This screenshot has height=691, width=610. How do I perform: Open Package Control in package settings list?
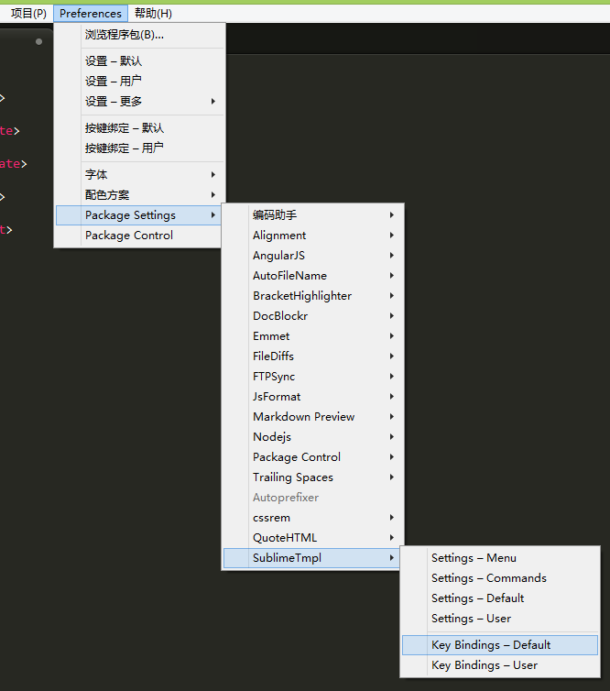(x=312, y=457)
